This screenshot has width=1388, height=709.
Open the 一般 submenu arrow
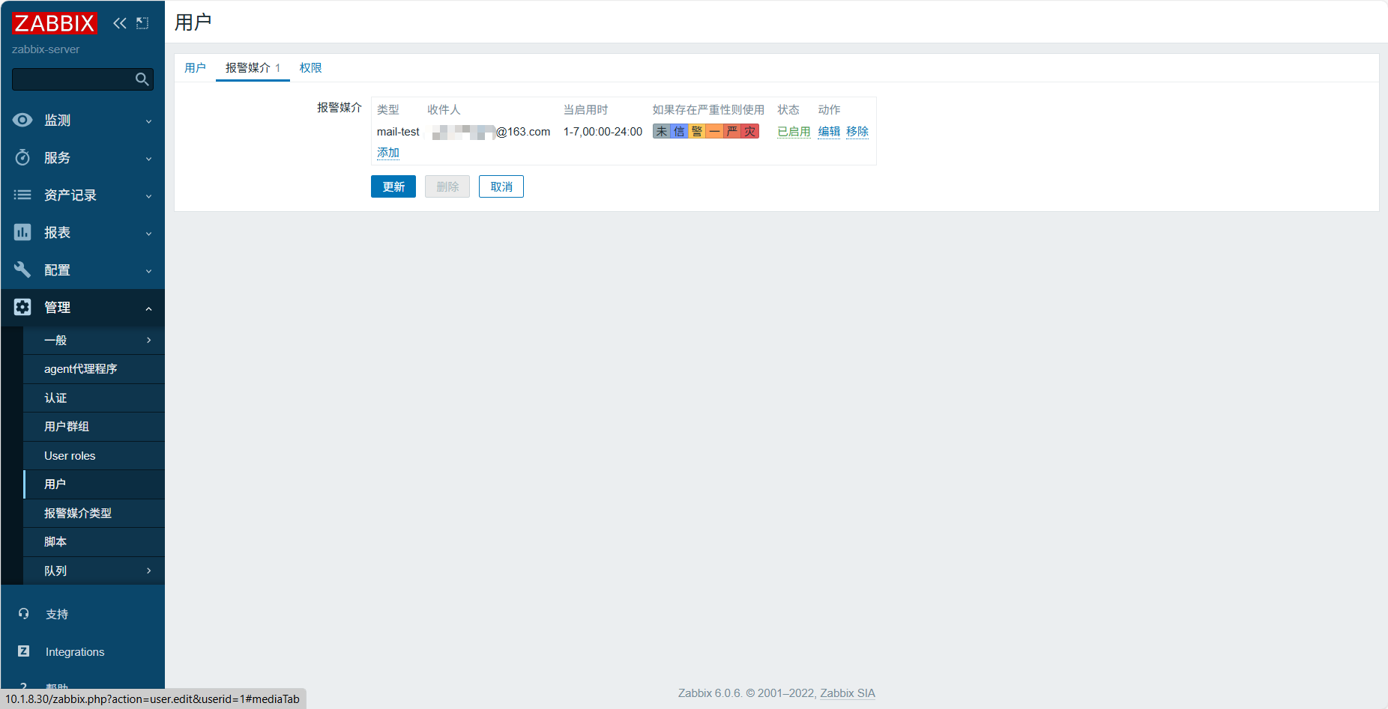pos(149,340)
